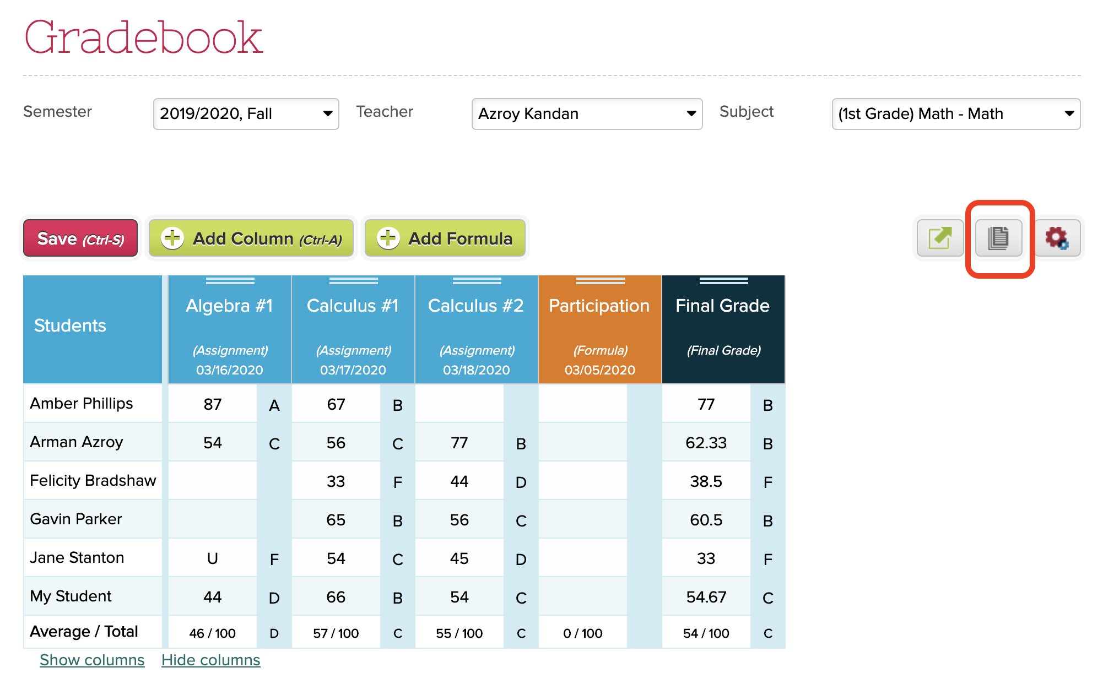This screenshot has width=1103, height=684.
Task: Click drag handle above Final Grade column
Action: click(723, 281)
